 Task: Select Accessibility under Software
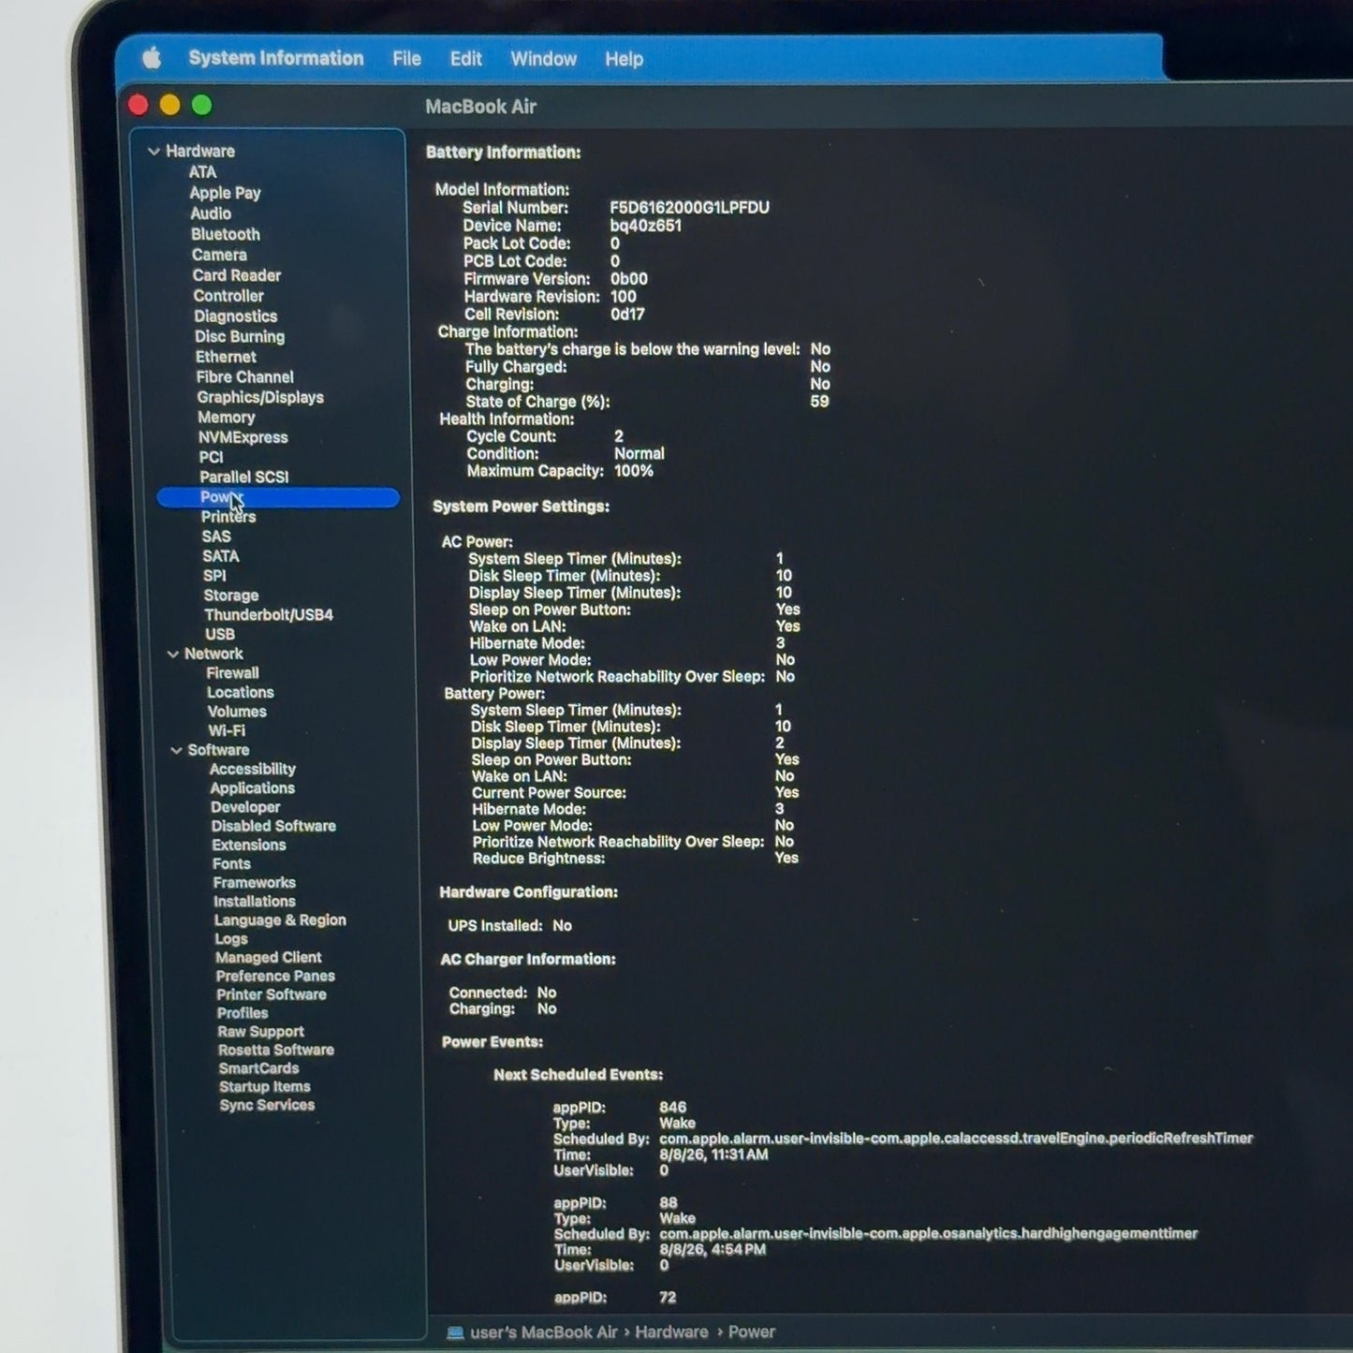point(253,770)
